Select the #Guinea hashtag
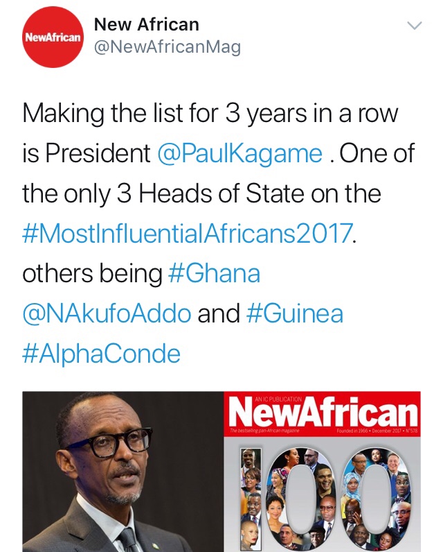 point(294,314)
